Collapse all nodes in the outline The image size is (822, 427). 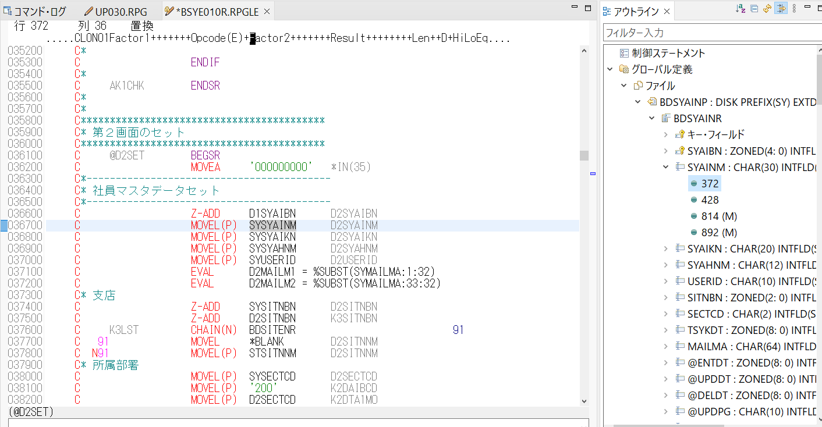pos(754,9)
